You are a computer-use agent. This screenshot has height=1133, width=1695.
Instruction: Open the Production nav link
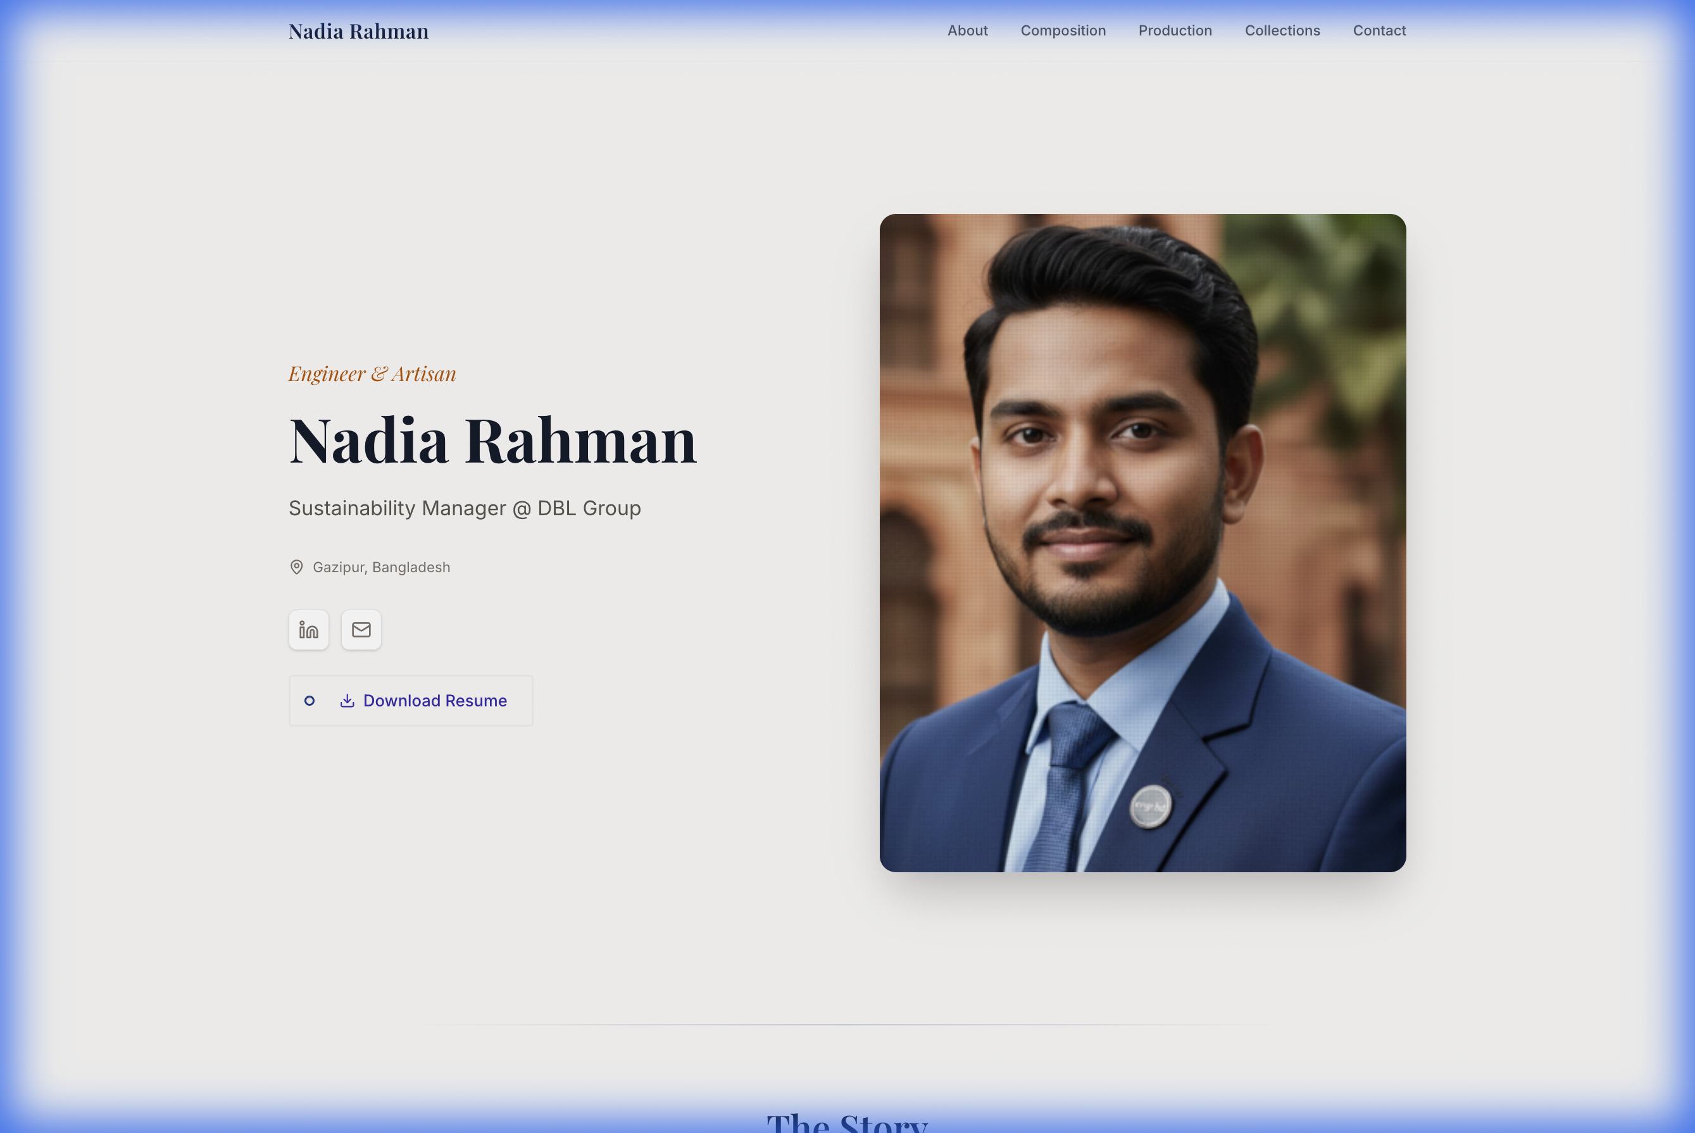tap(1174, 30)
